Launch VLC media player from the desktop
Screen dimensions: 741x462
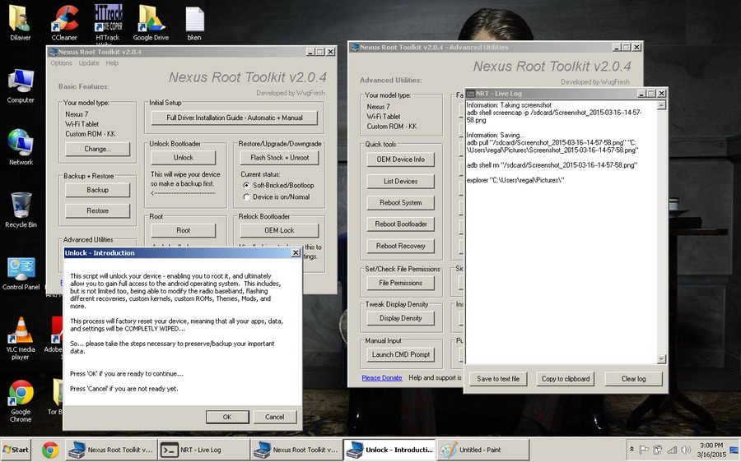pyautogui.click(x=21, y=338)
